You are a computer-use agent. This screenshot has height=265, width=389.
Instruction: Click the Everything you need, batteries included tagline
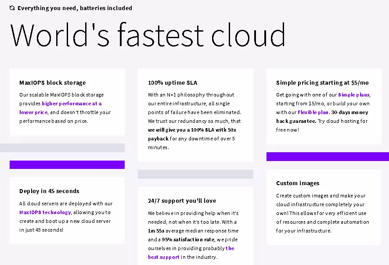pyautogui.click(x=75, y=8)
